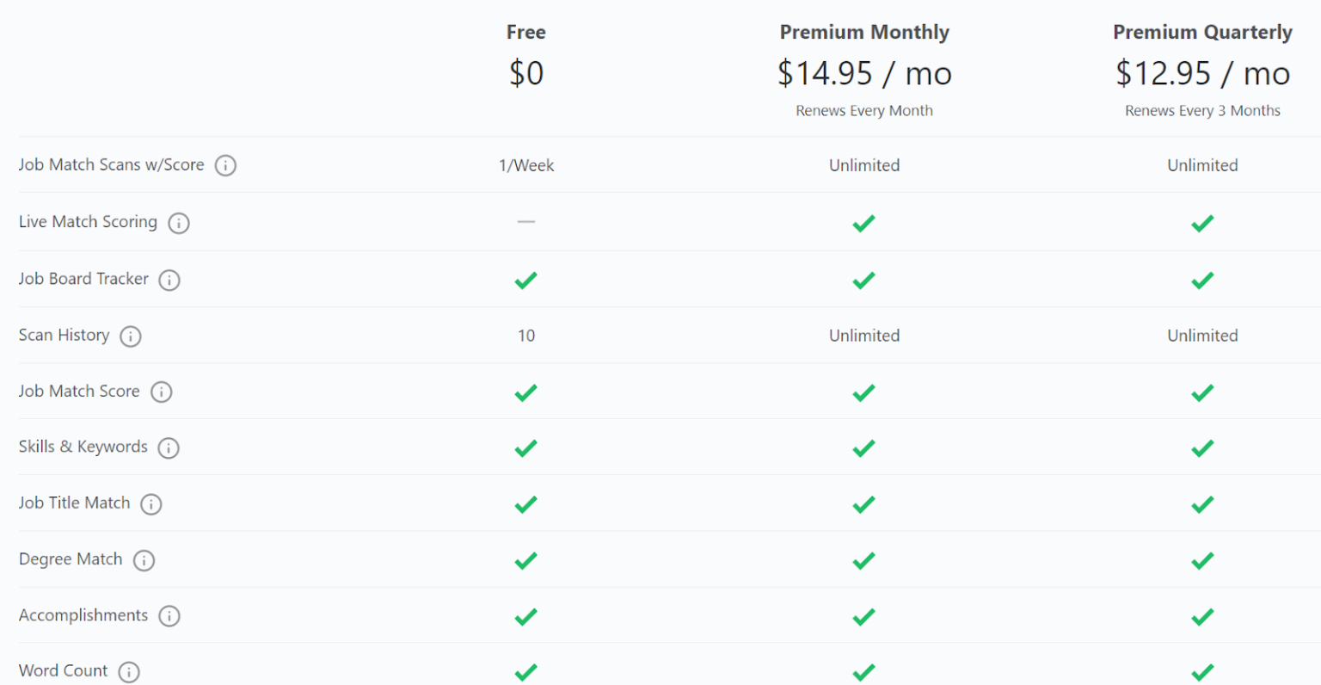
Task: Click the Free plan checkmark for Job Board Tracker
Action: (525, 280)
